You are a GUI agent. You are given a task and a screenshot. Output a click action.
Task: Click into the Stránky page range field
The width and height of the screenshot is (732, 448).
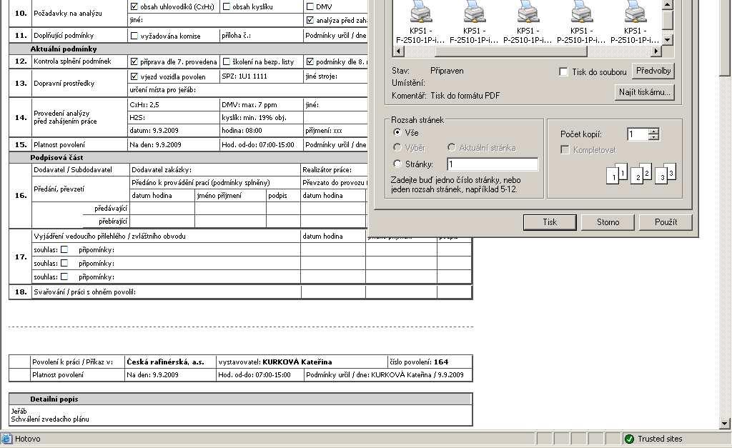coord(493,164)
